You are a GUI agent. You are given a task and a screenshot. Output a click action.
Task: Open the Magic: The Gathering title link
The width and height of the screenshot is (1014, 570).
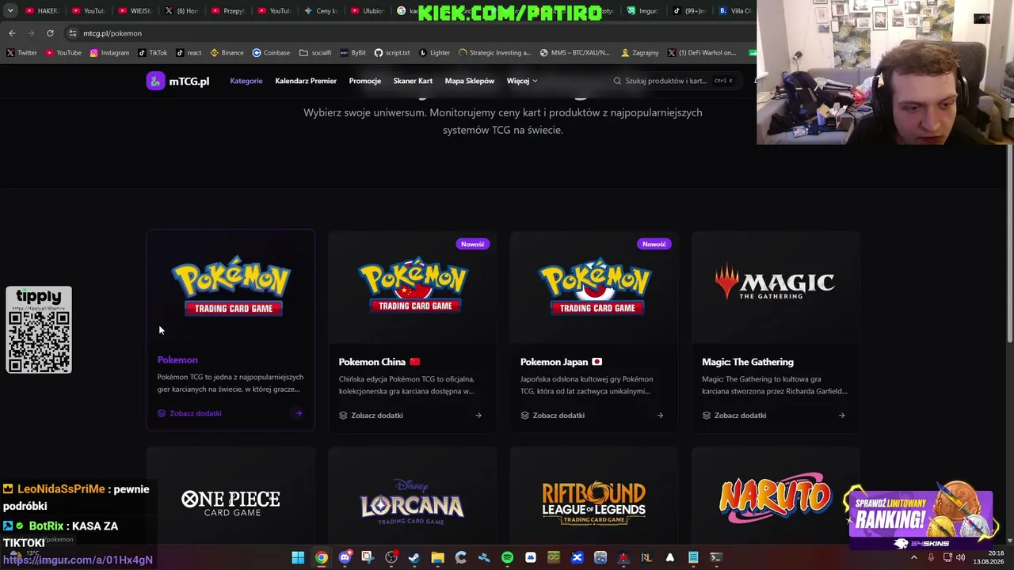pyautogui.click(x=748, y=362)
